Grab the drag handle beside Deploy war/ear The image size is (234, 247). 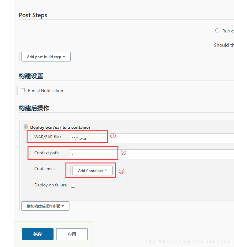[26, 127]
